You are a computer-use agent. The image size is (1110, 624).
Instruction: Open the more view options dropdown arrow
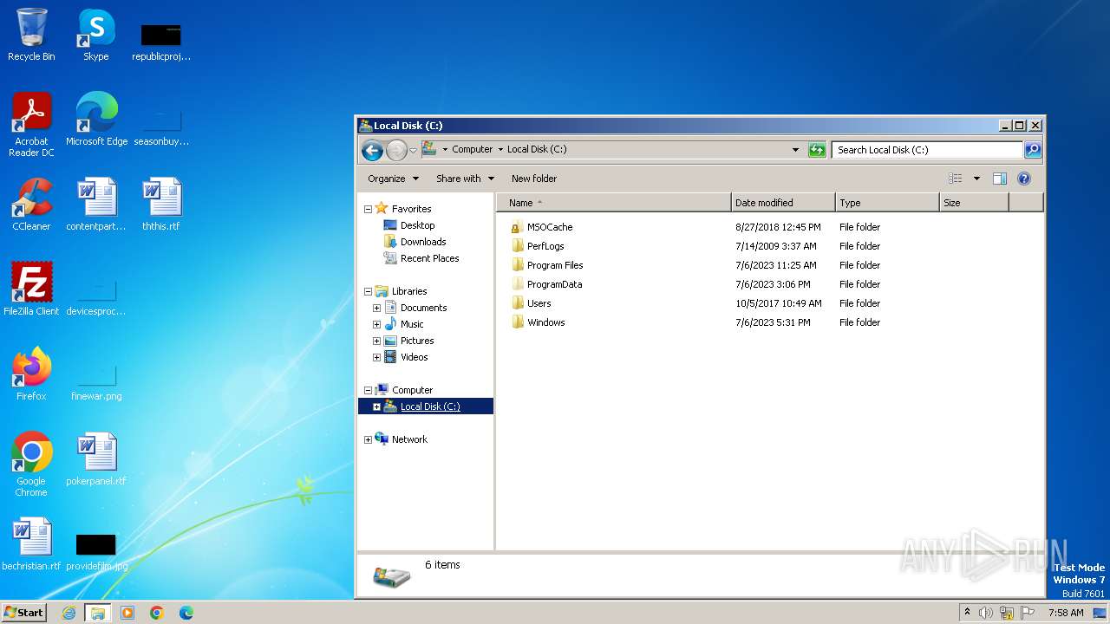coord(976,179)
